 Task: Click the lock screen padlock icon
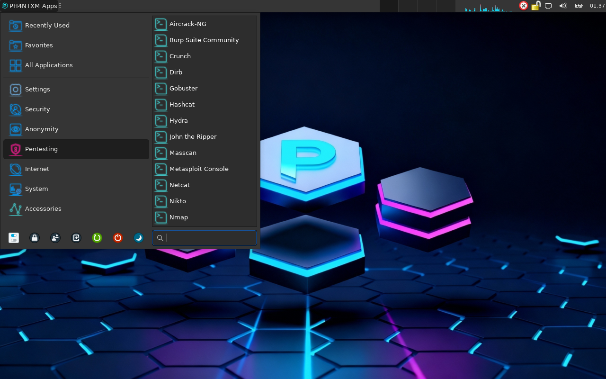[35, 238]
